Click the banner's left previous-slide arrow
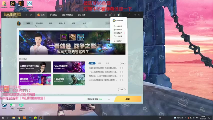Viewport: 213px width, 120px height. 22,43
